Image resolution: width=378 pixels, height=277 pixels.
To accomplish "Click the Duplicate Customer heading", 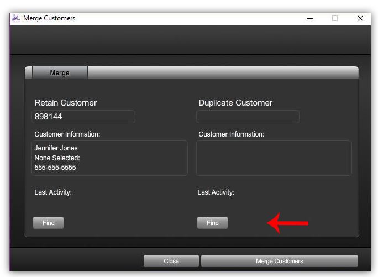I will (235, 103).
